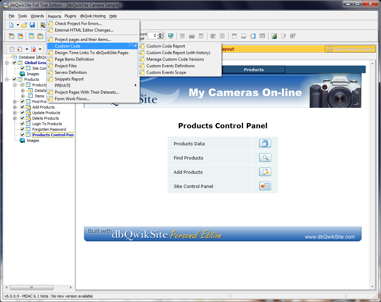
Task: Uncheck the Delete Products checkbox
Action: click(22, 118)
